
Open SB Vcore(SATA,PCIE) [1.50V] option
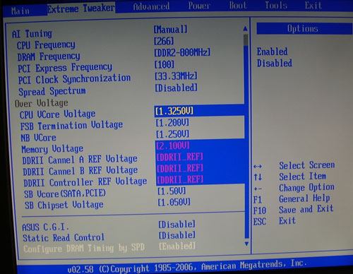tap(172, 191)
